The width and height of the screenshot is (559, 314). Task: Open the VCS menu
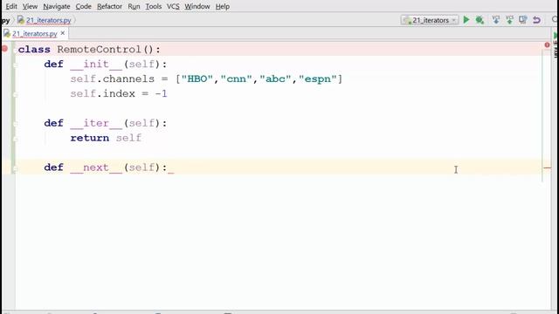(x=173, y=6)
